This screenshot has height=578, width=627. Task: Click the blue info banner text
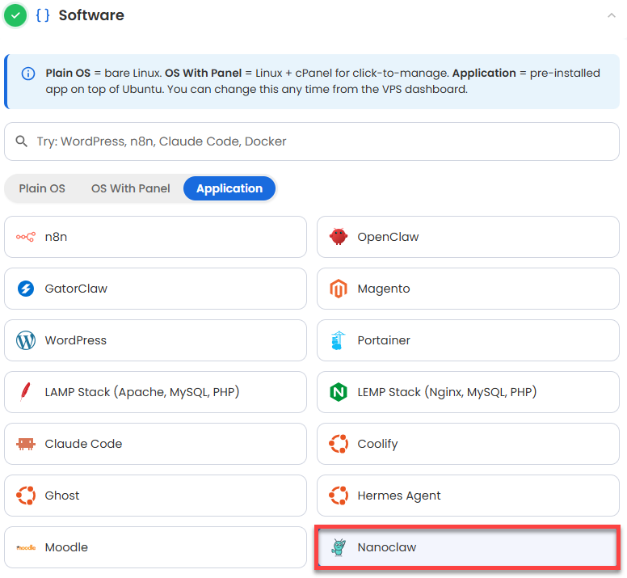click(322, 81)
